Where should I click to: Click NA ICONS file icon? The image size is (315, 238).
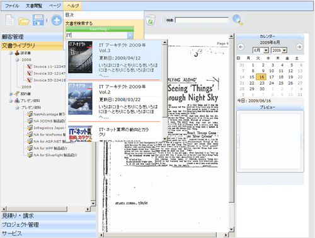[30, 121]
